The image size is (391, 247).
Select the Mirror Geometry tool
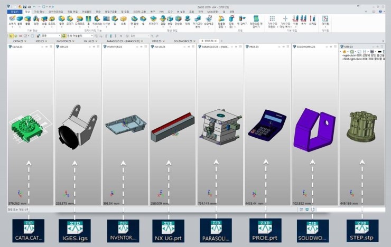coord(285,22)
